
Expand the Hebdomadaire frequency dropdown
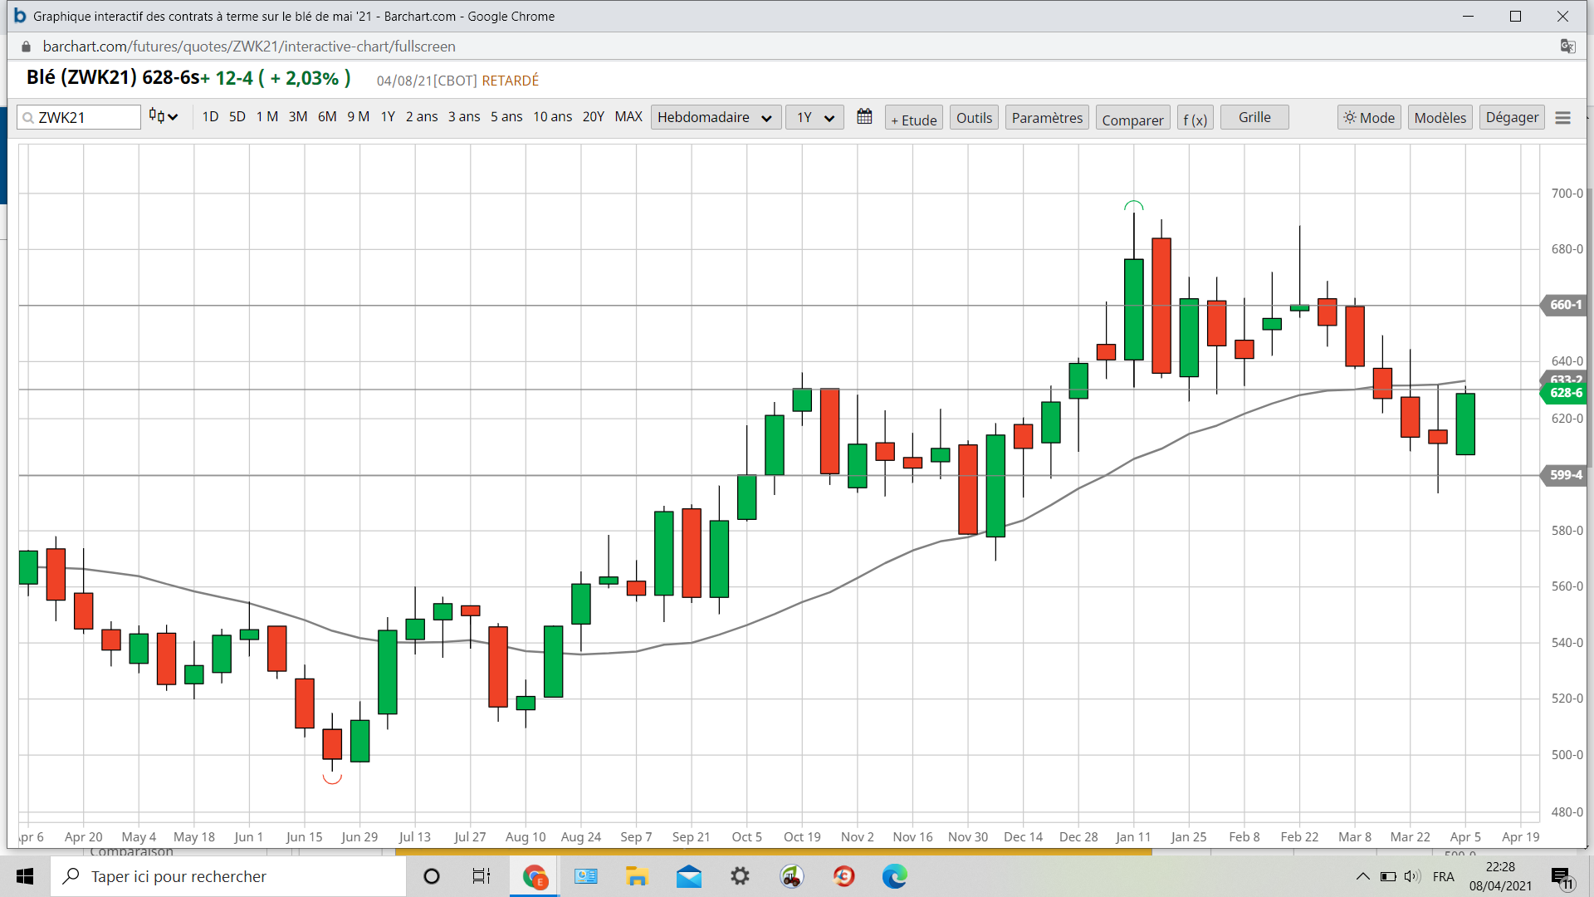[x=715, y=118]
